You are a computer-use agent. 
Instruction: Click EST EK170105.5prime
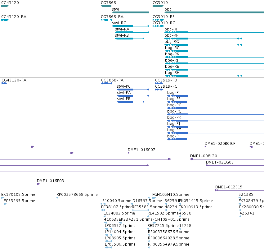[2, 198]
